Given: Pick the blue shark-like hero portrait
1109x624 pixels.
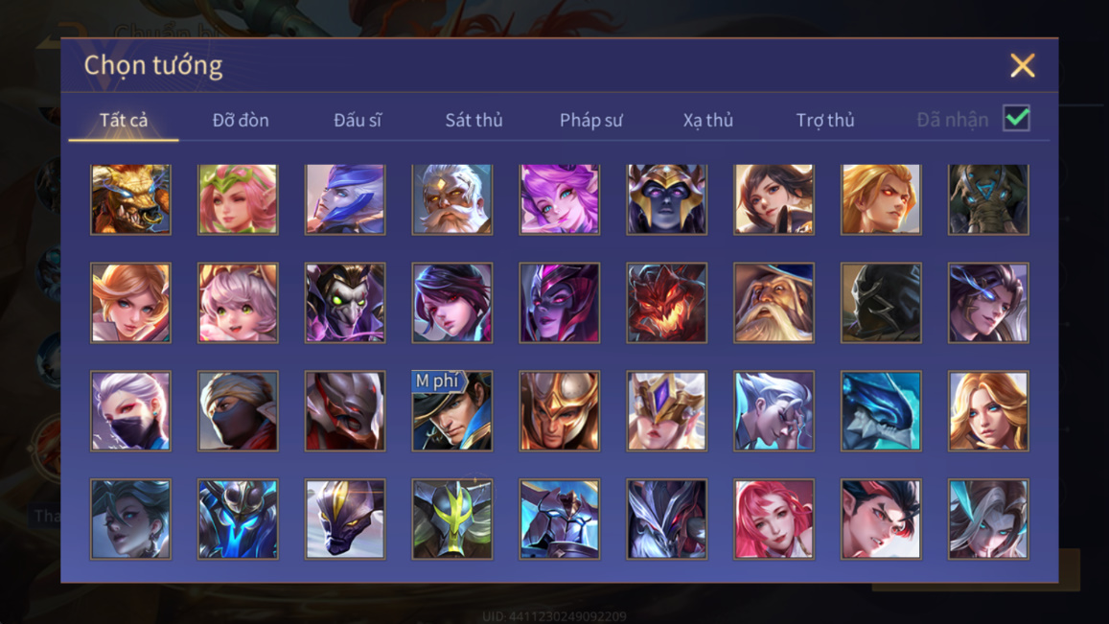Looking at the screenshot, I should point(881,411).
